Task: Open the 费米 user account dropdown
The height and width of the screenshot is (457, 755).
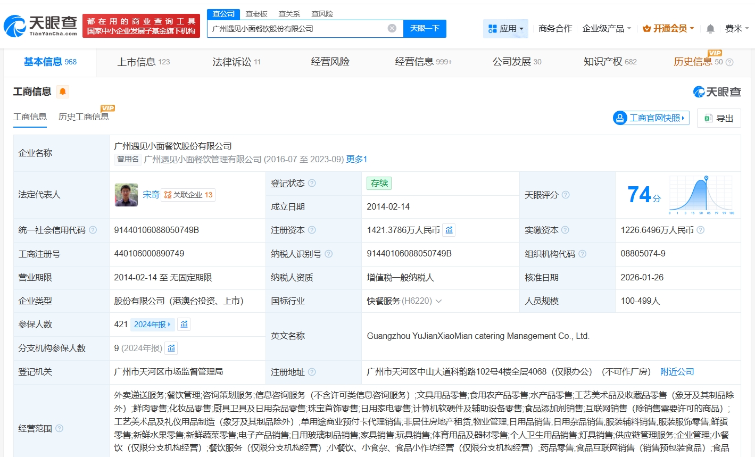Action: 737,29
